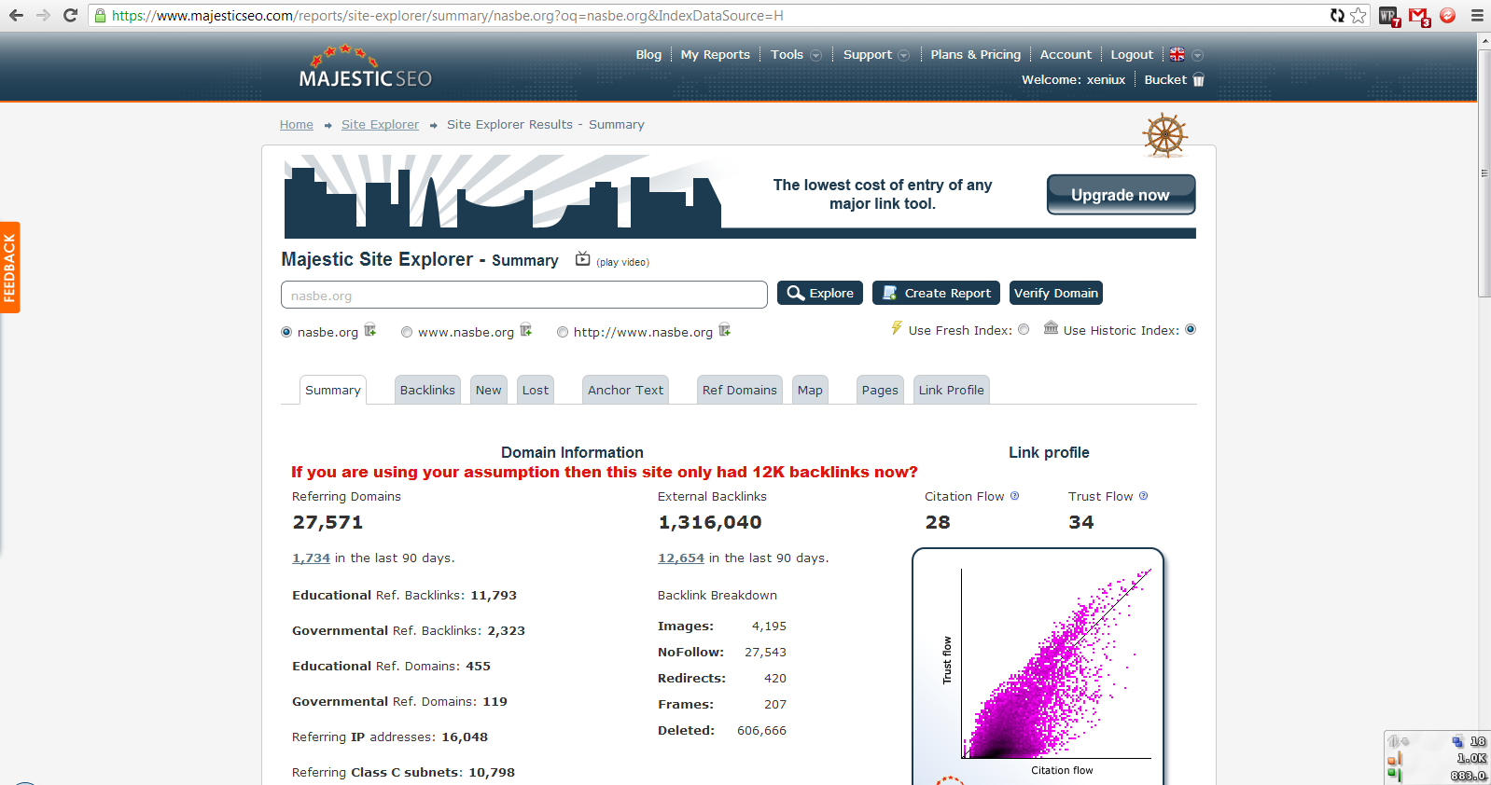Click the Upgrade now button
The width and height of the screenshot is (1491, 785).
(x=1121, y=195)
